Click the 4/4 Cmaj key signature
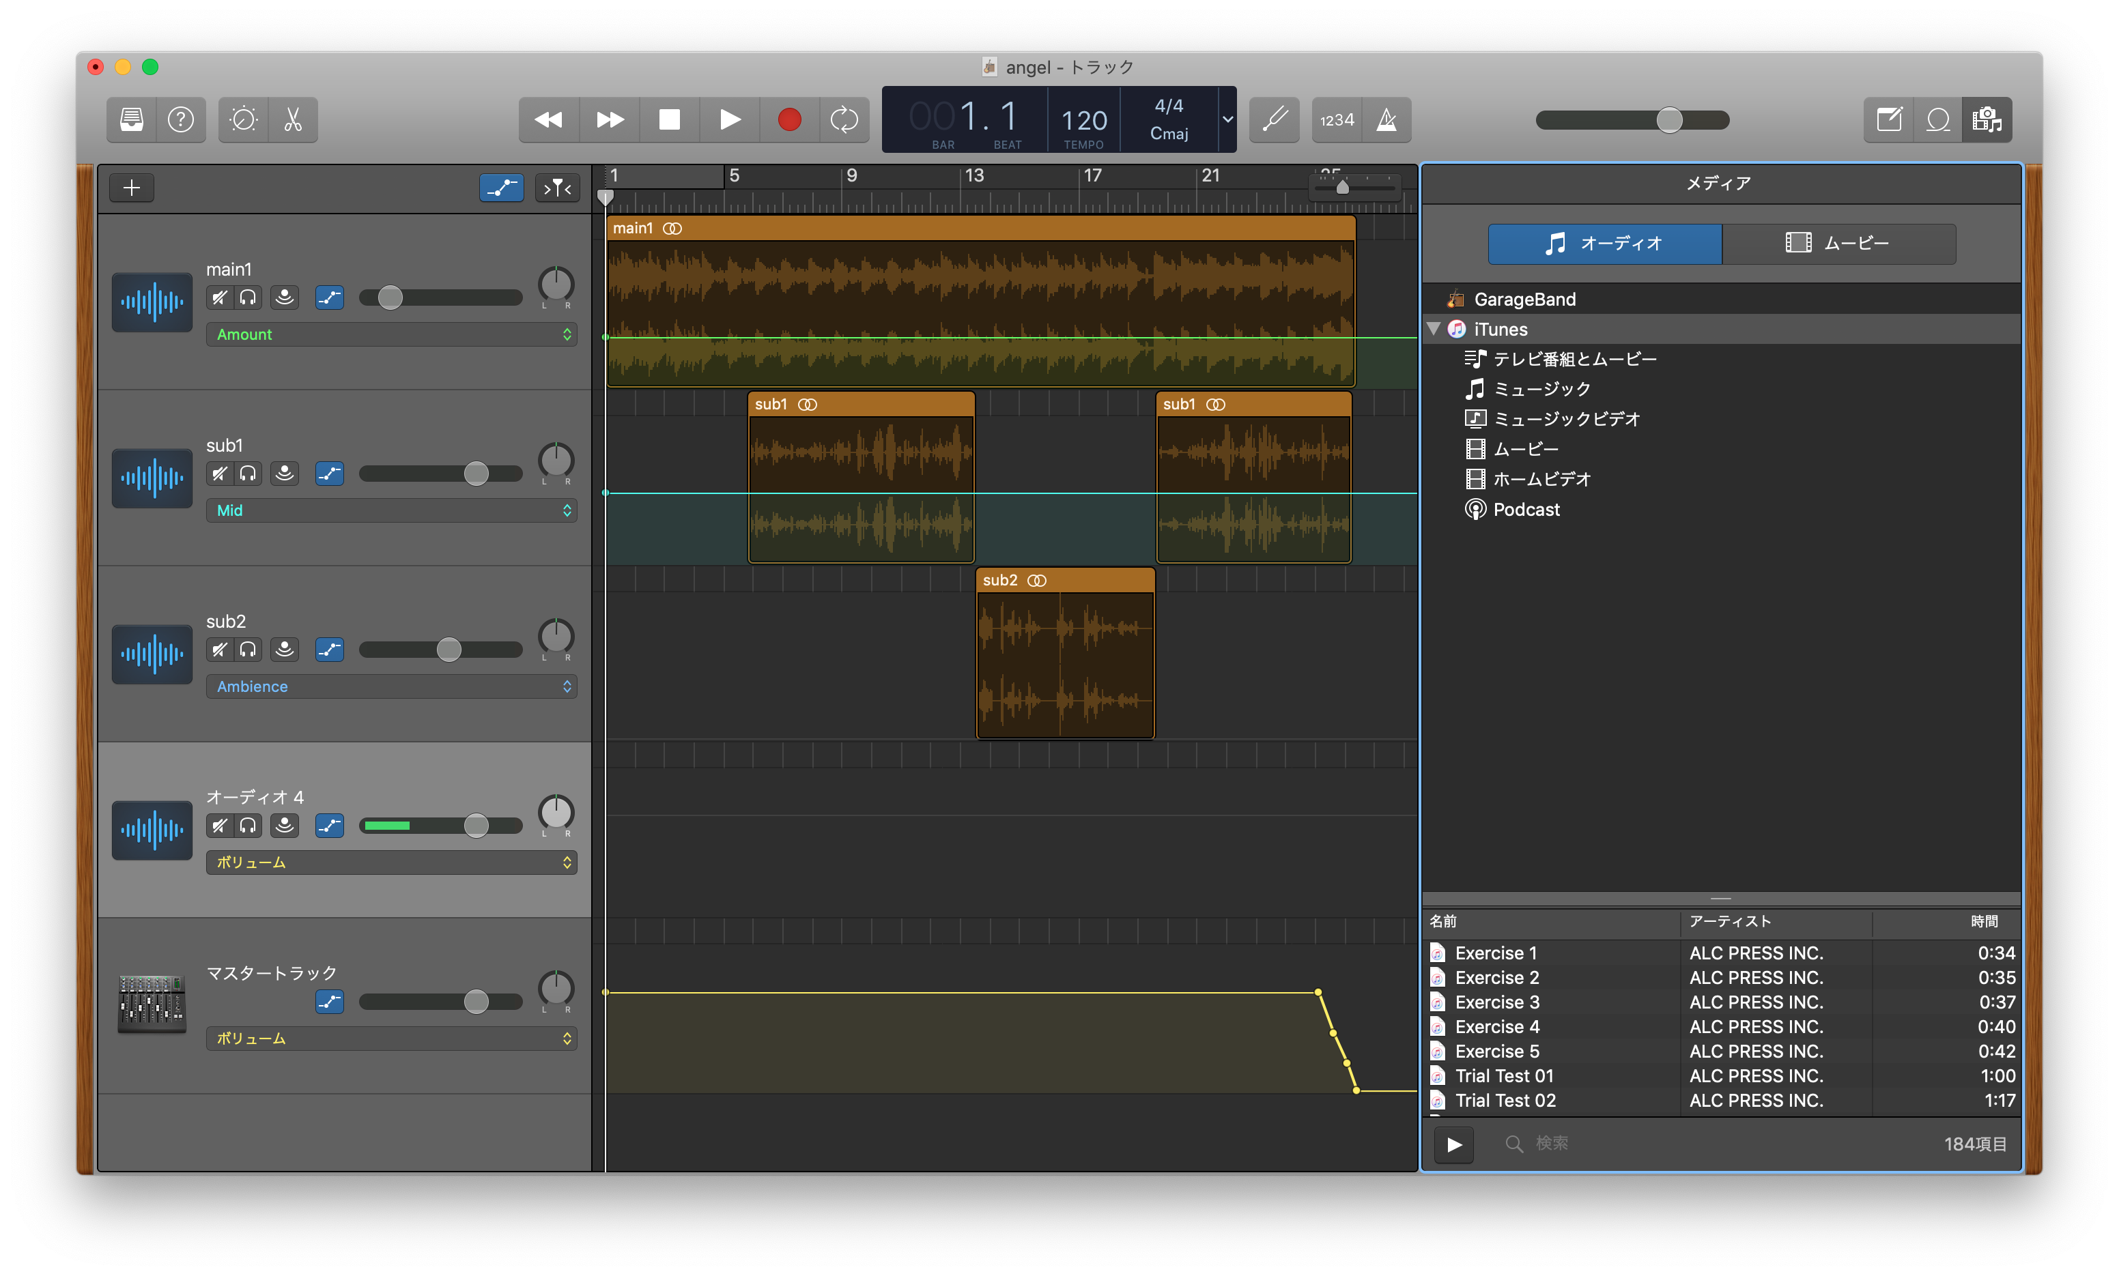Viewport: 2119px width, 1276px height. 1169,119
